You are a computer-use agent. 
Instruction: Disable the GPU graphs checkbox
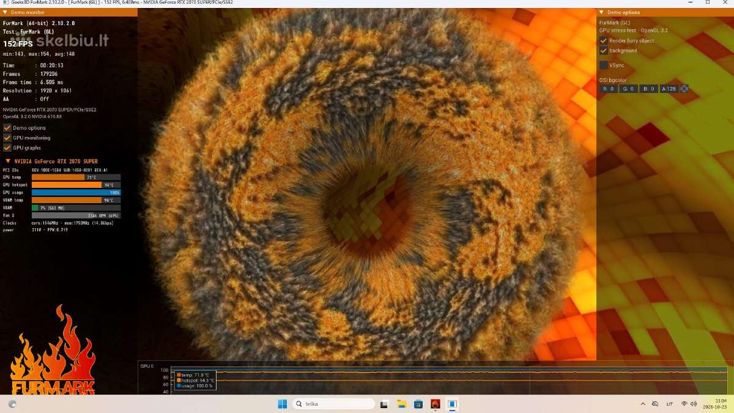click(x=7, y=147)
